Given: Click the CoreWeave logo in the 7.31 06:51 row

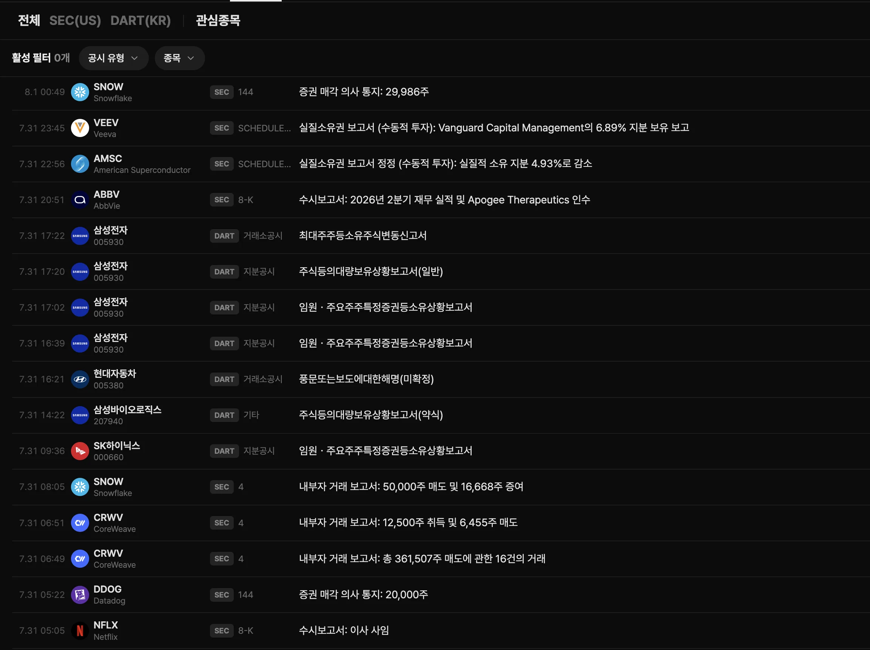Looking at the screenshot, I should click(80, 523).
